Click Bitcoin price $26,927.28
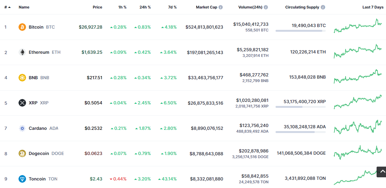Viewport: 386px width, 188px height. click(90, 27)
